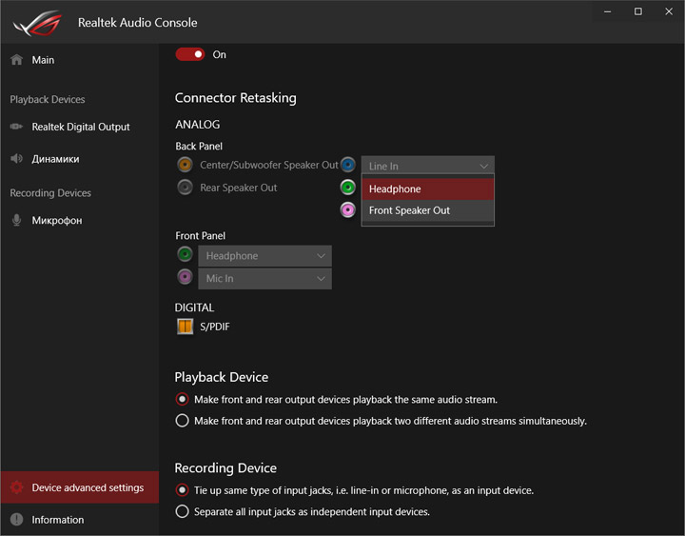Expand the front panel Mic In dropdown
This screenshot has height=536, width=685.
point(264,279)
